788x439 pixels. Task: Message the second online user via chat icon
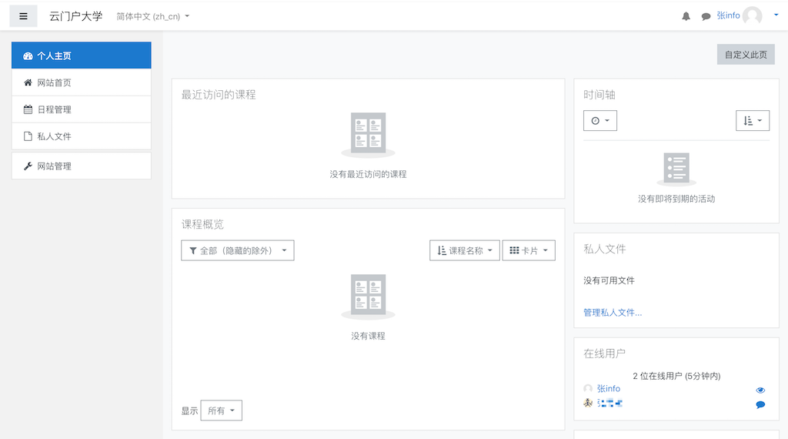[x=760, y=404]
